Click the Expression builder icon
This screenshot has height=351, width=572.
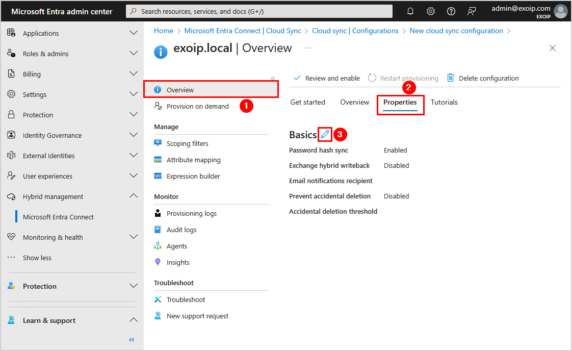pos(158,176)
